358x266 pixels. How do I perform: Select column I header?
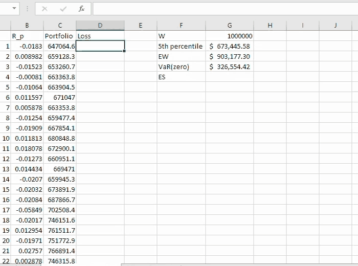coord(303,26)
